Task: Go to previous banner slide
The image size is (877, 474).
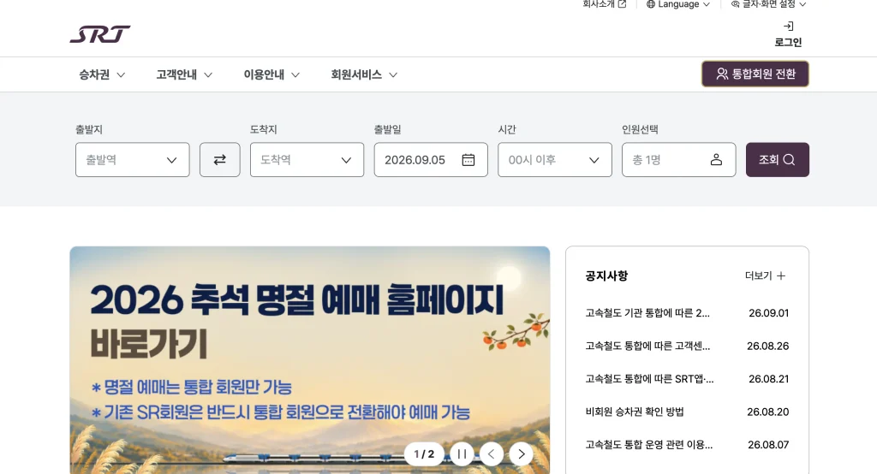Action: tap(492, 453)
